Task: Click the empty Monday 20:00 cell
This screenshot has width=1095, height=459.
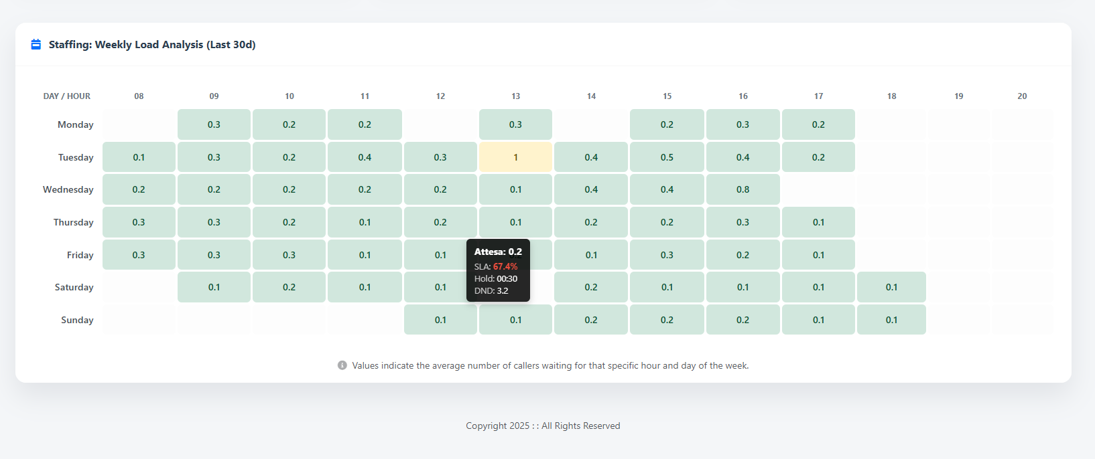Action: [1022, 124]
